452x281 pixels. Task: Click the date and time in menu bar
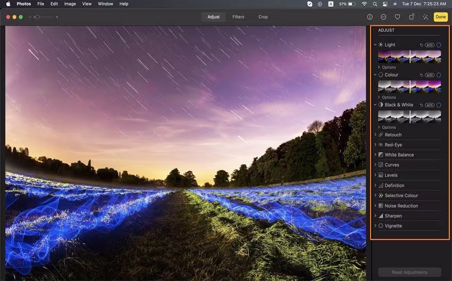[424, 4]
